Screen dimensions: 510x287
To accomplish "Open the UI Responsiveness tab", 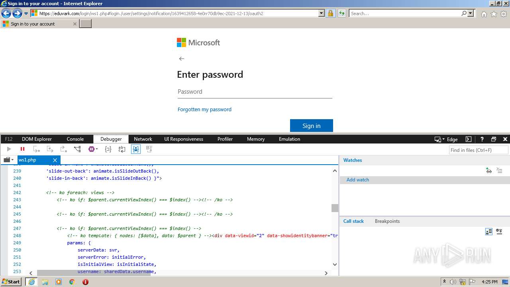I will (x=184, y=139).
